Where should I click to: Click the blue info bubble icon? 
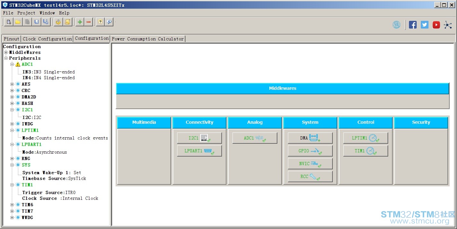click(x=109, y=22)
